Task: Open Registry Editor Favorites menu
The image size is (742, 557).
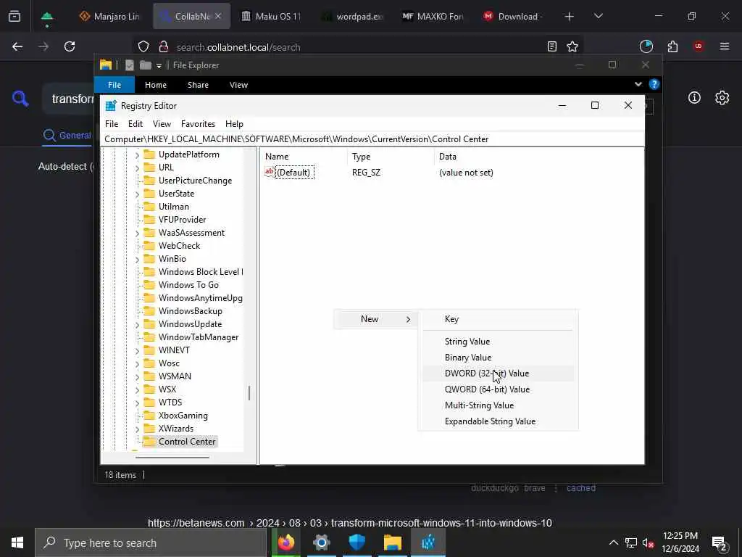Action: [x=198, y=123]
